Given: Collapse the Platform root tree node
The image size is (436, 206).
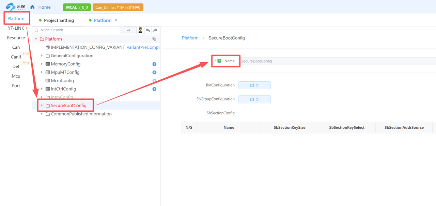Looking at the screenshot, I should tap(36, 39).
